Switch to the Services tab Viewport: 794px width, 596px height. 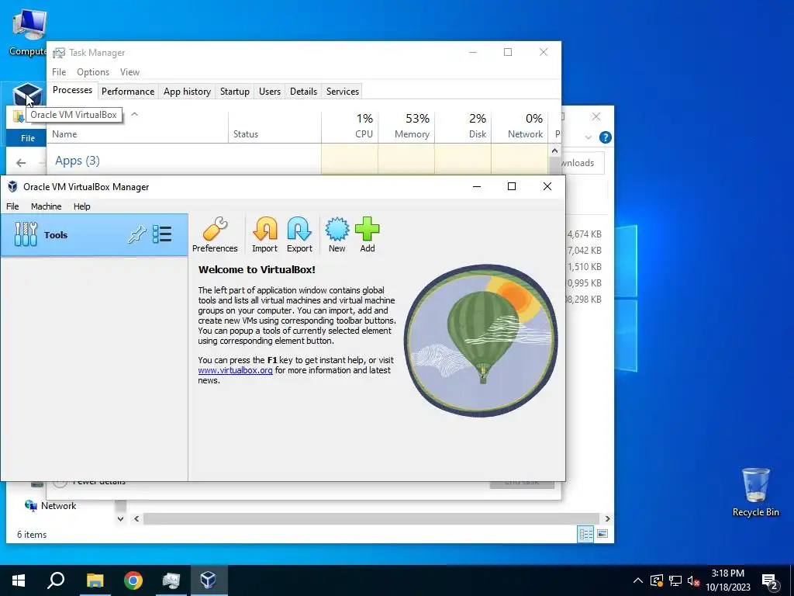click(342, 92)
